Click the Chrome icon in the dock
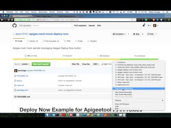The height and width of the screenshot is (128, 171). (x=92, y=115)
